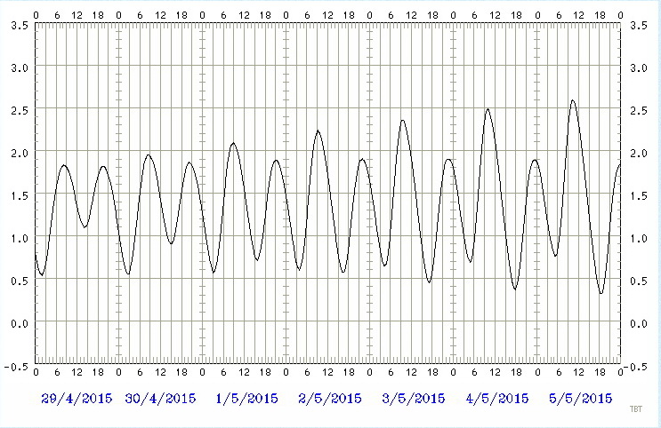The height and width of the screenshot is (428, 661).
Task: Click the 4/5/2015 date label
Action: point(497,398)
